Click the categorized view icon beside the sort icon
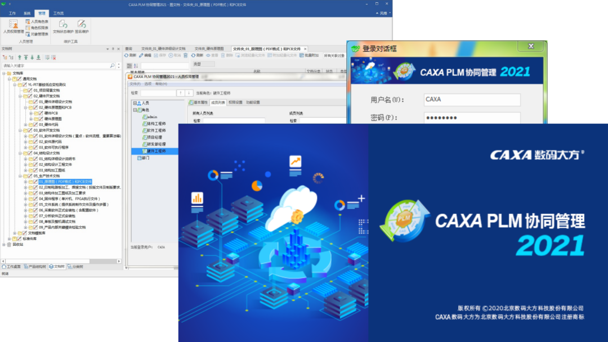Screen dimensions: 608x342 click(x=129, y=66)
